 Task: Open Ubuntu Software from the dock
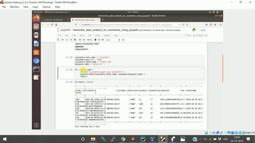pyautogui.click(x=36, y=52)
